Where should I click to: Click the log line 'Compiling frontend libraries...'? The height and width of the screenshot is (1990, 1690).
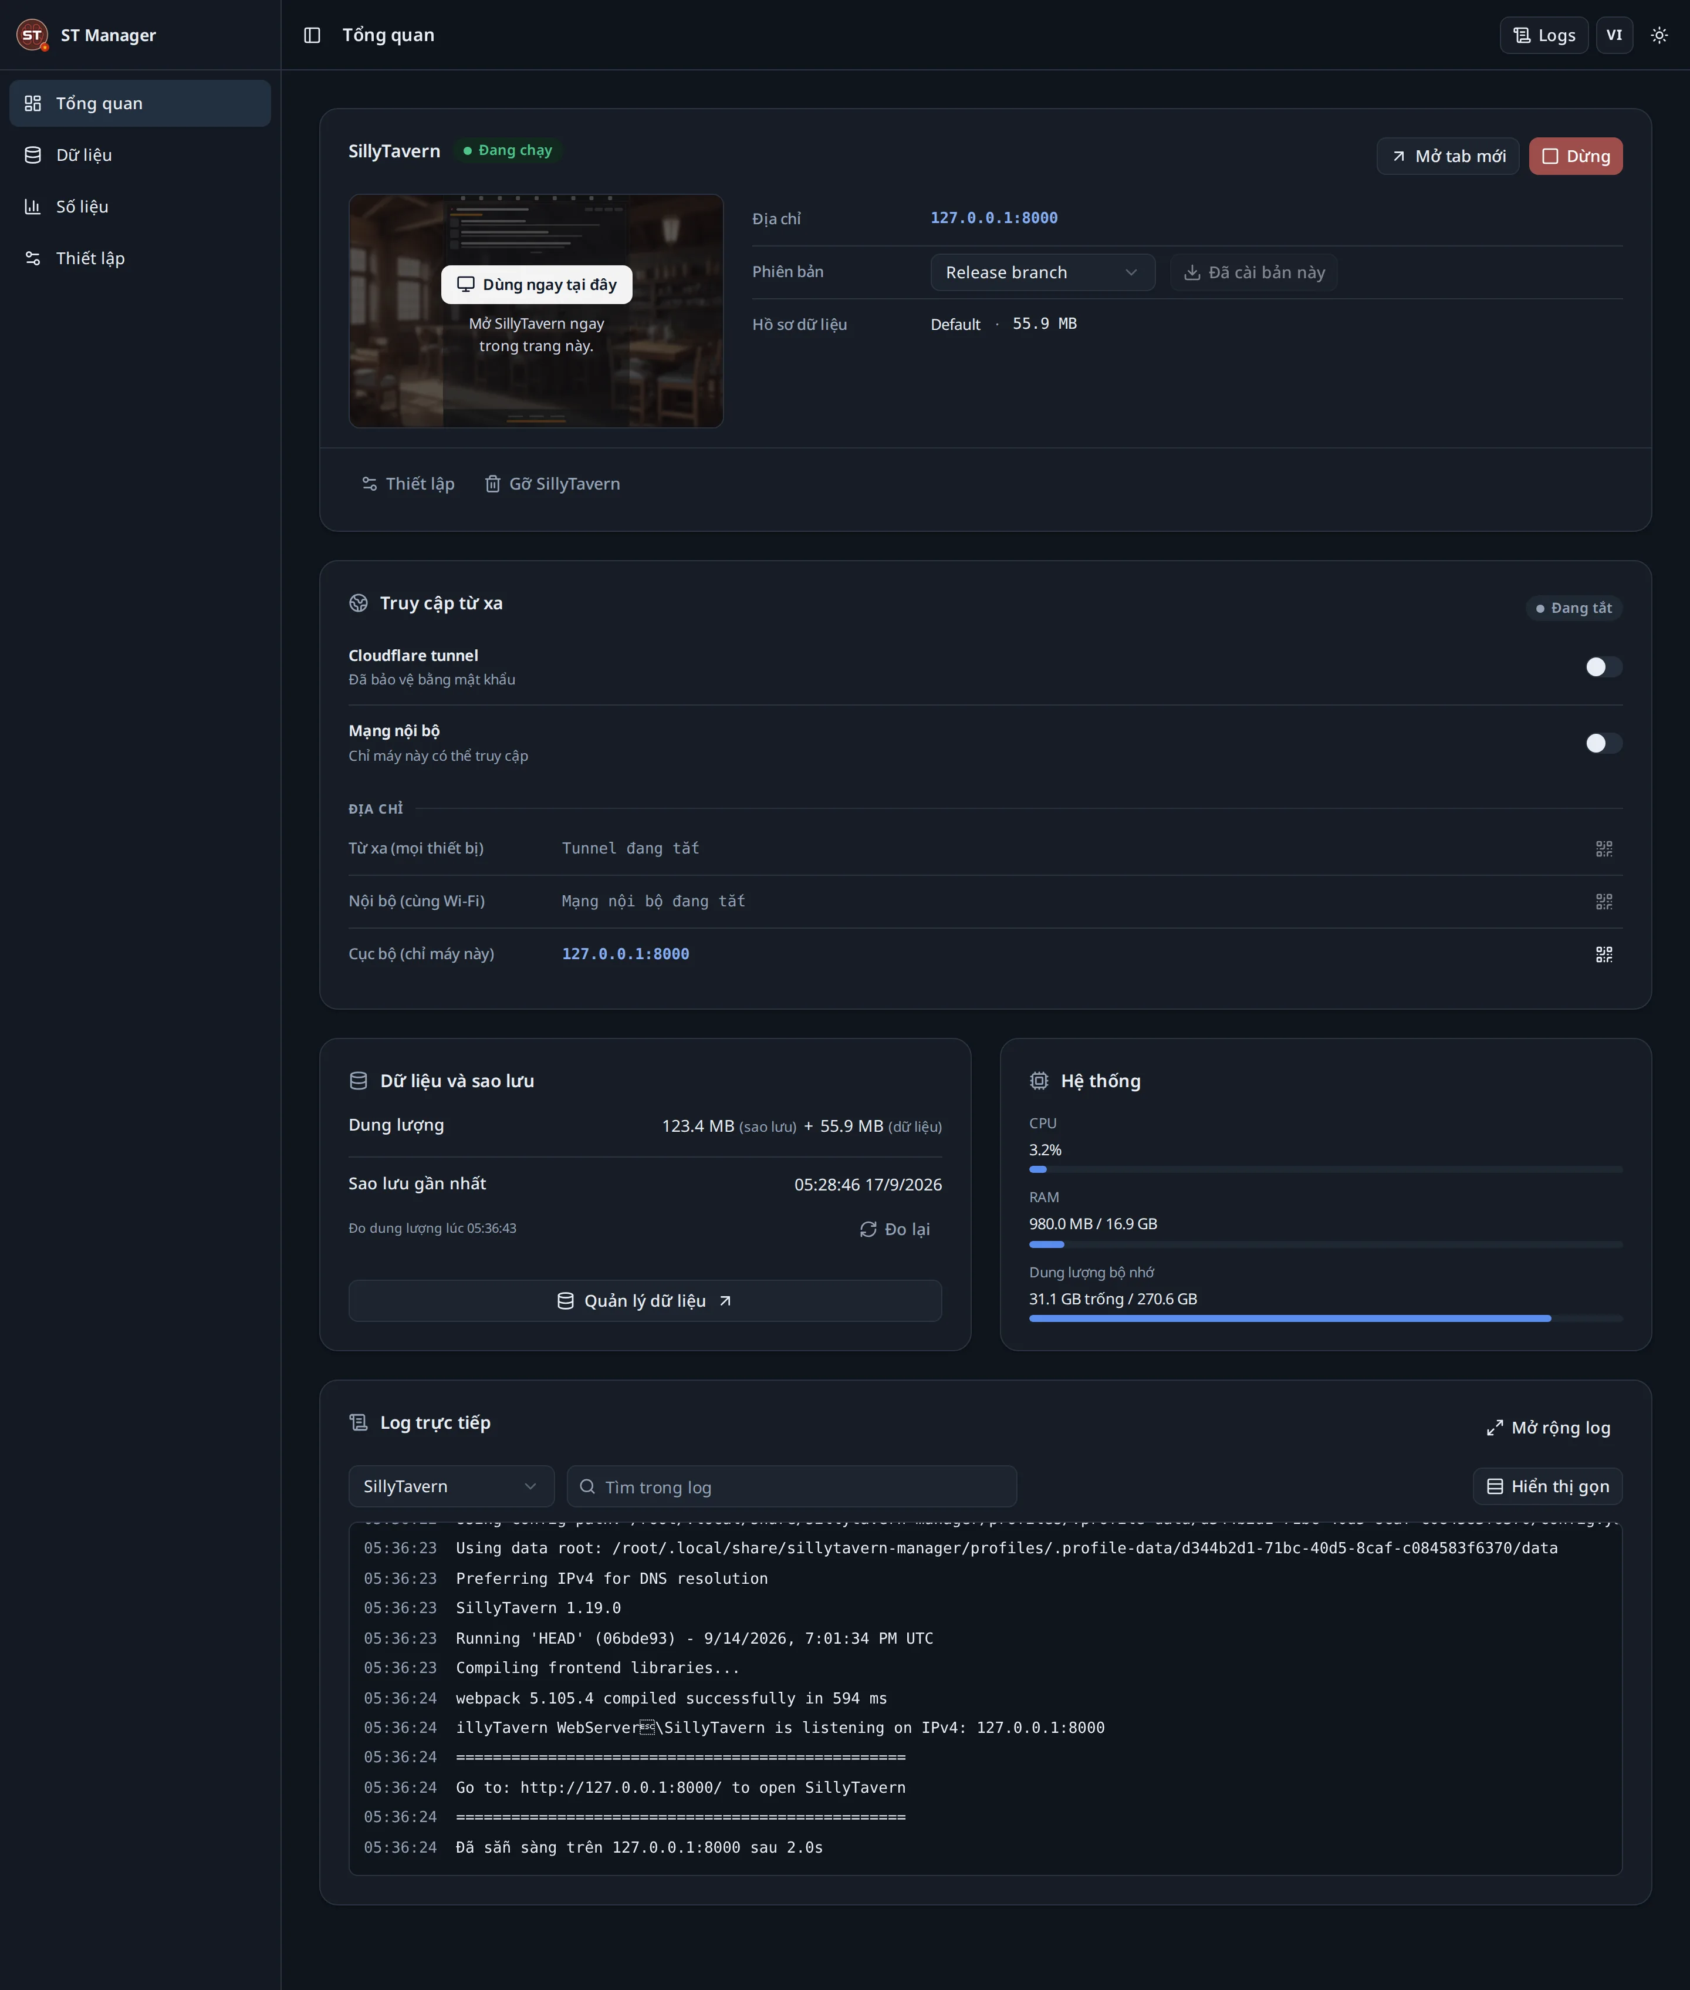[x=598, y=1668]
